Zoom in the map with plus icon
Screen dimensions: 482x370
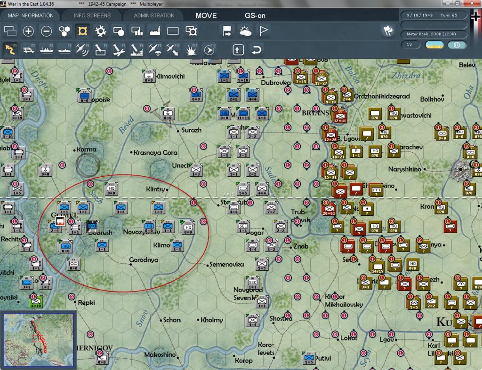28,31
